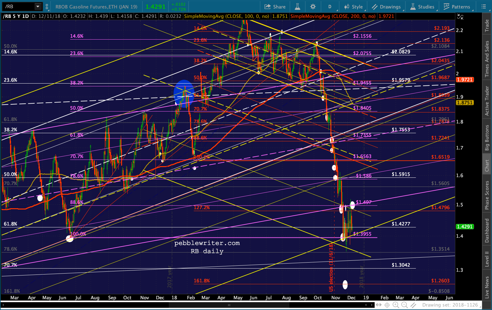Click the crosshair pan icon
Viewport: 492px width, 310px height.
387,305
